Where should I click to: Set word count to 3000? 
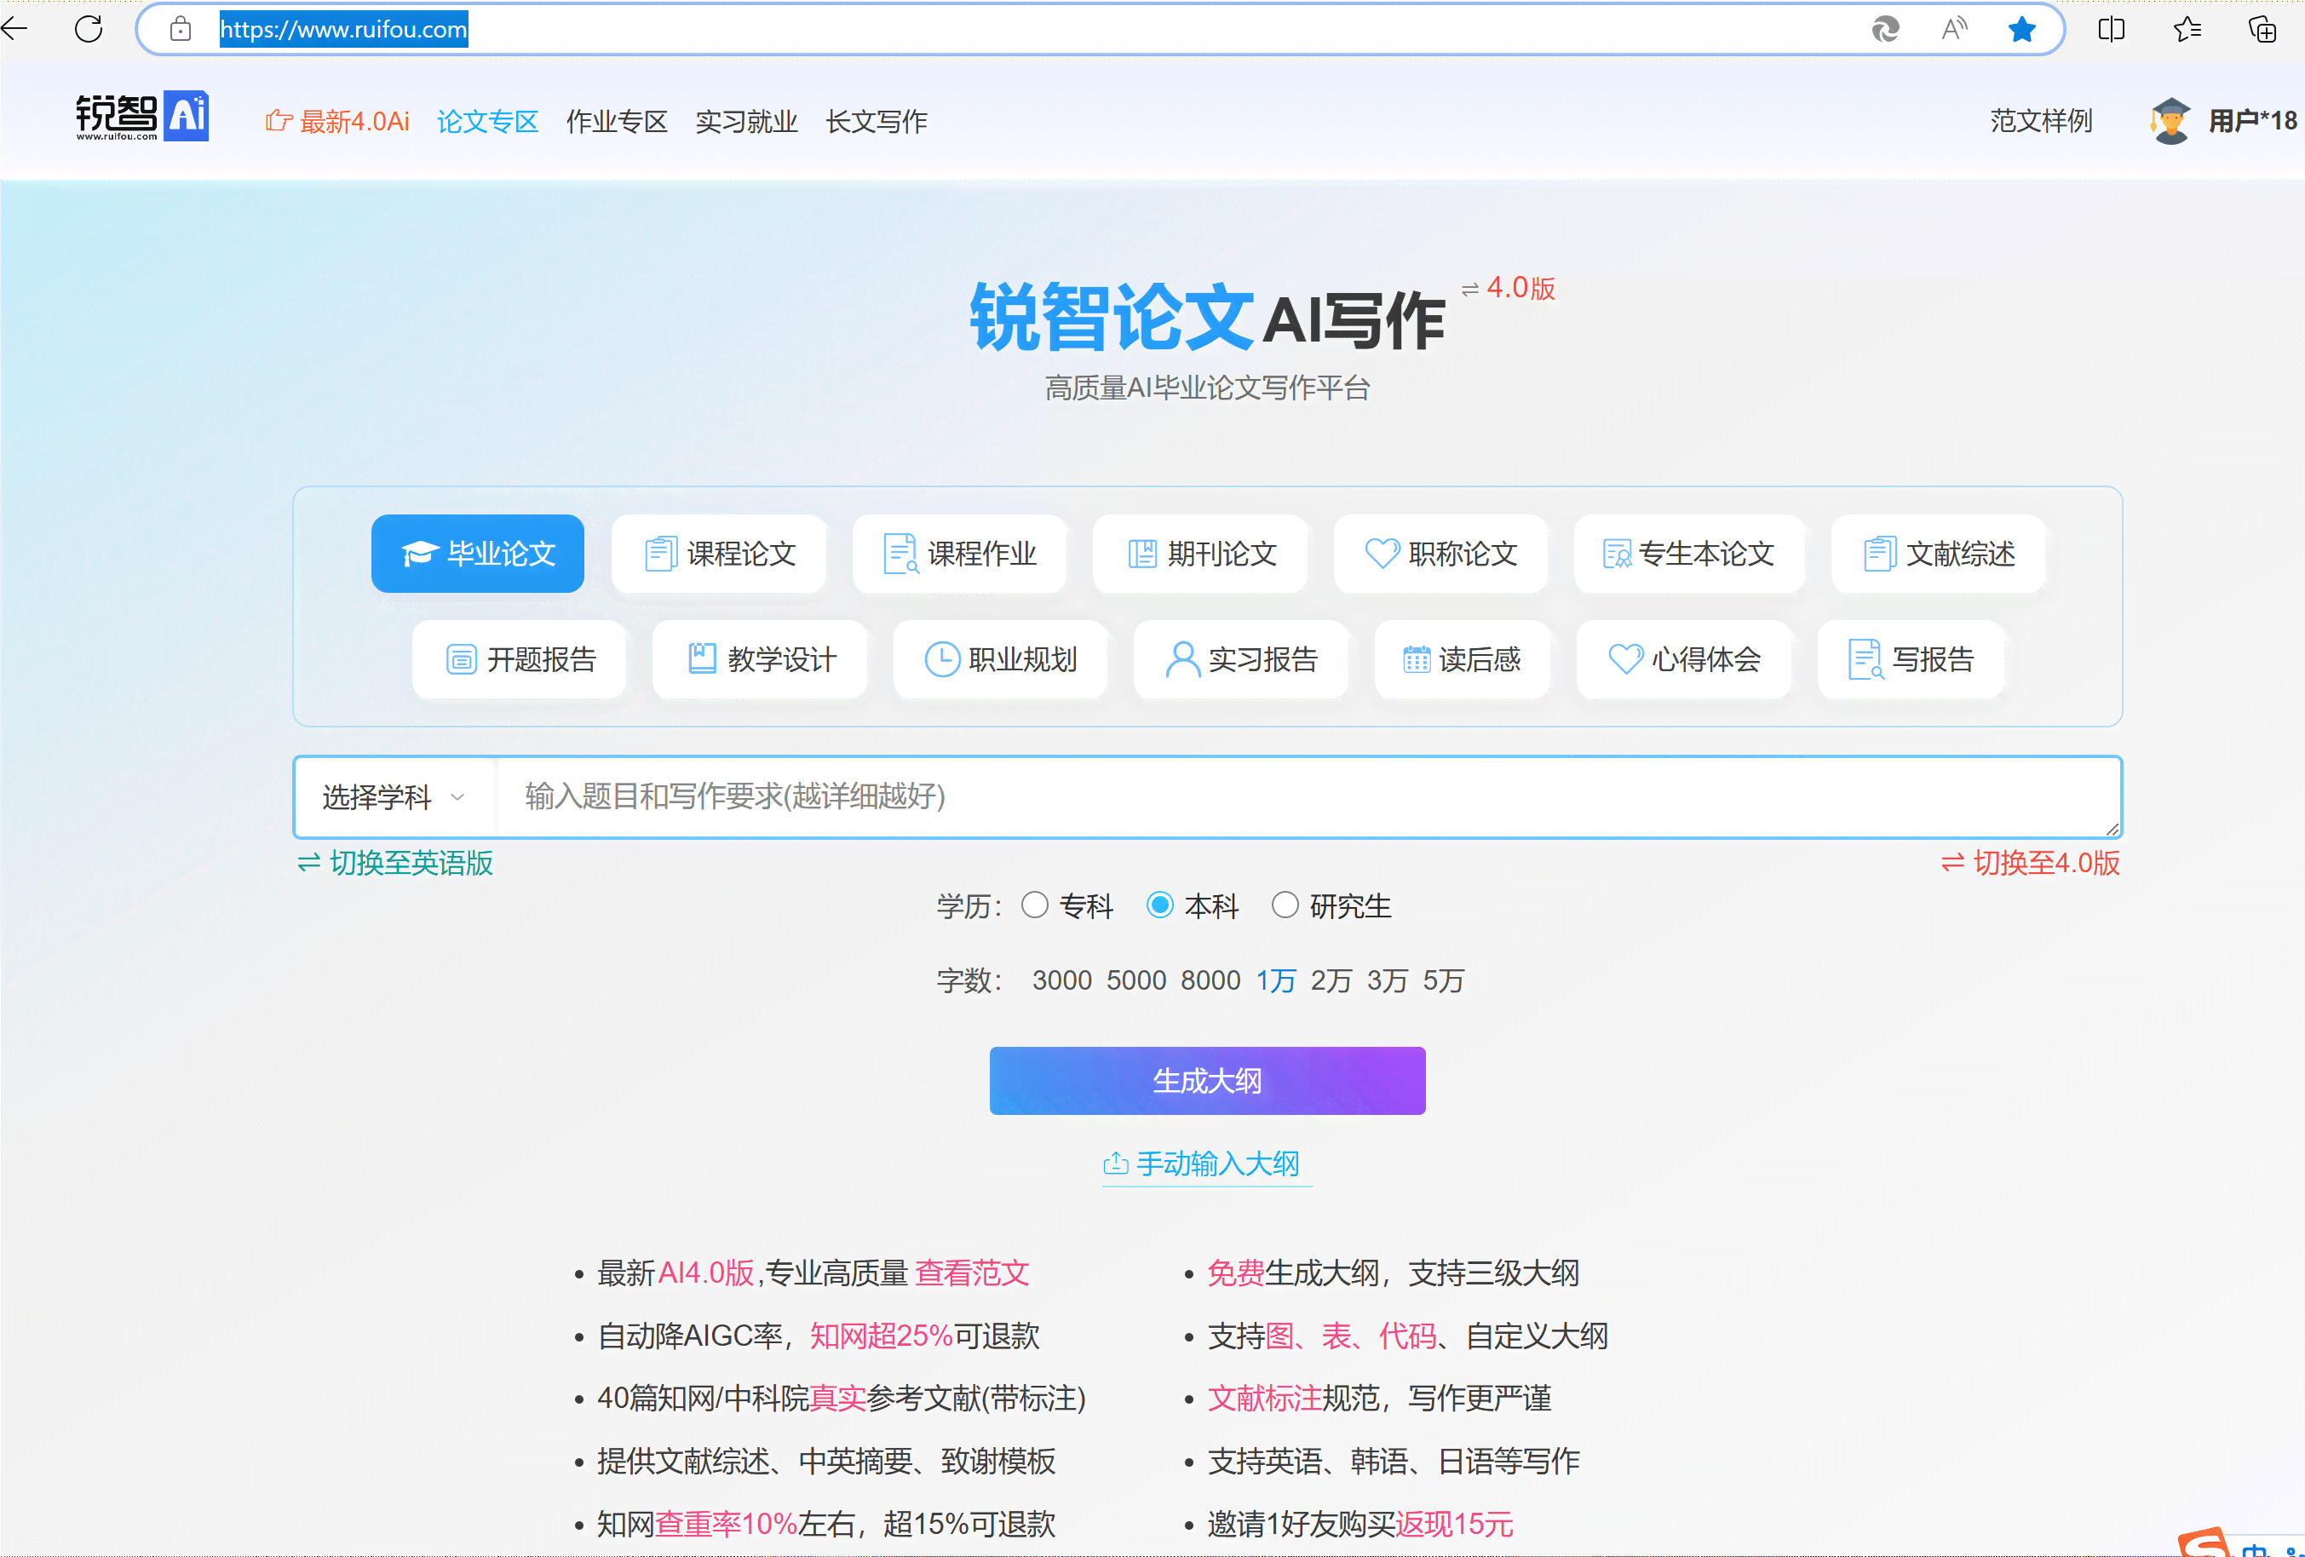1061,981
